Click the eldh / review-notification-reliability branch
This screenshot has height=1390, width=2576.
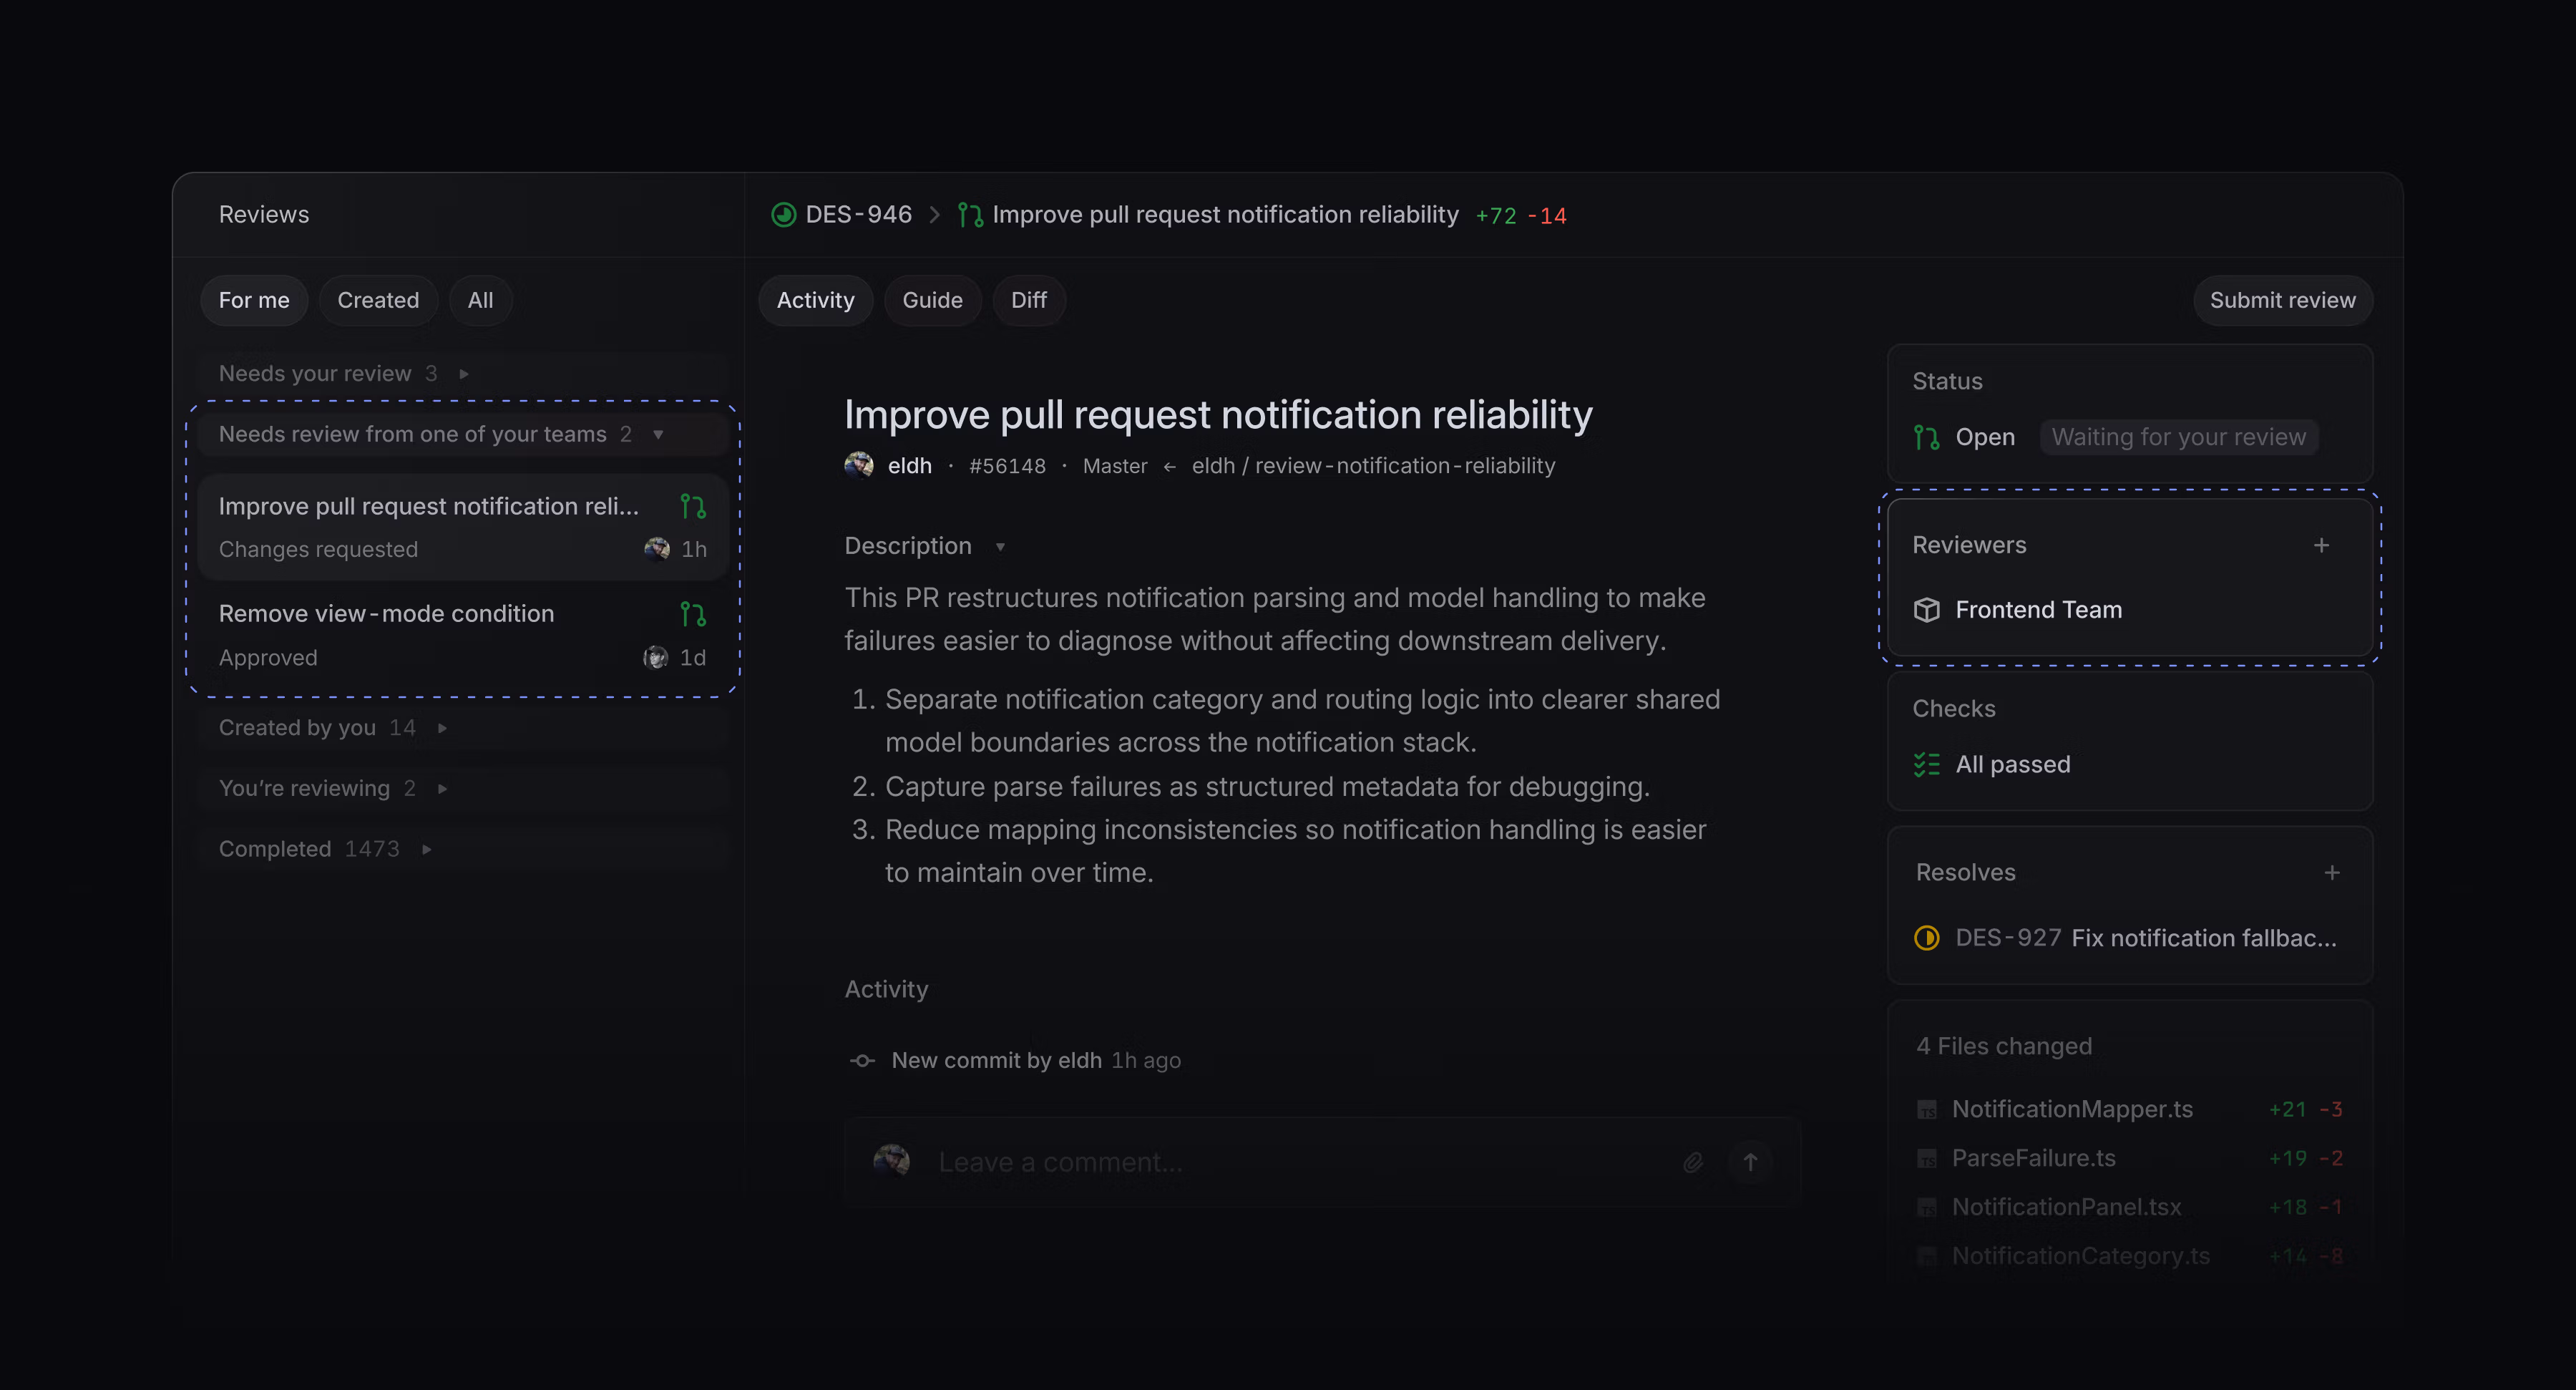pyautogui.click(x=1373, y=466)
